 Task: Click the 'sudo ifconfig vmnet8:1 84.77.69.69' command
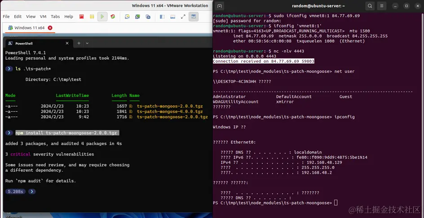pos(317,16)
